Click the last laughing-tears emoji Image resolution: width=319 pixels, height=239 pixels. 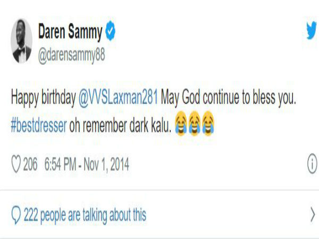208,123
